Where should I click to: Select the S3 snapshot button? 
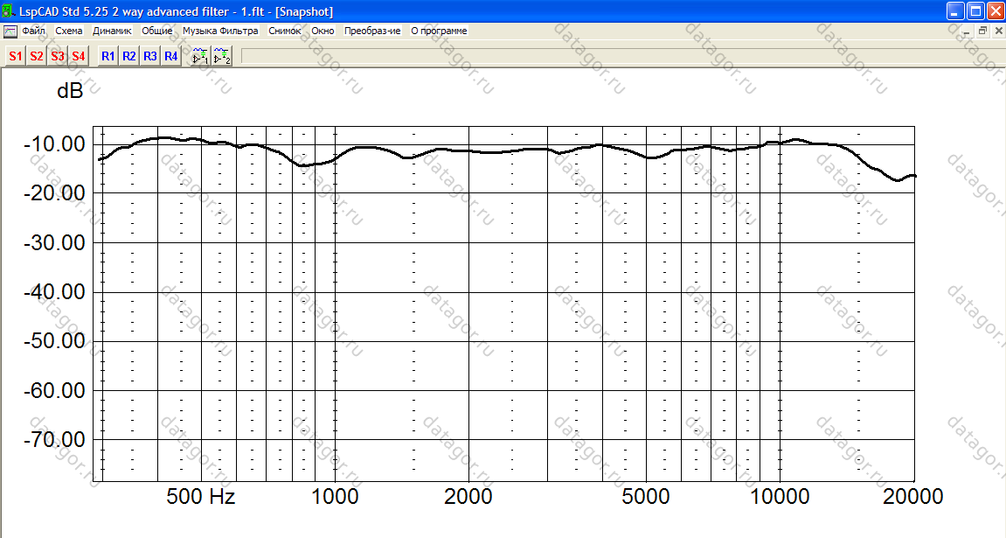58,56
